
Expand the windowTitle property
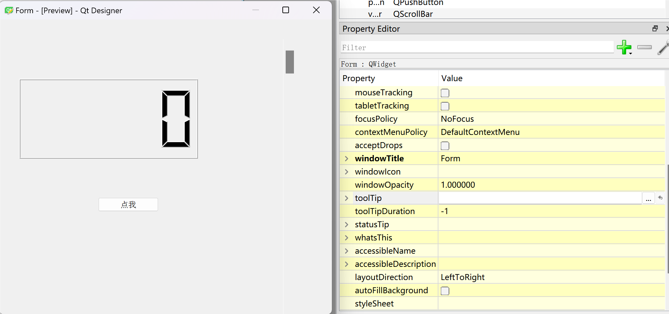pos(346,159)
